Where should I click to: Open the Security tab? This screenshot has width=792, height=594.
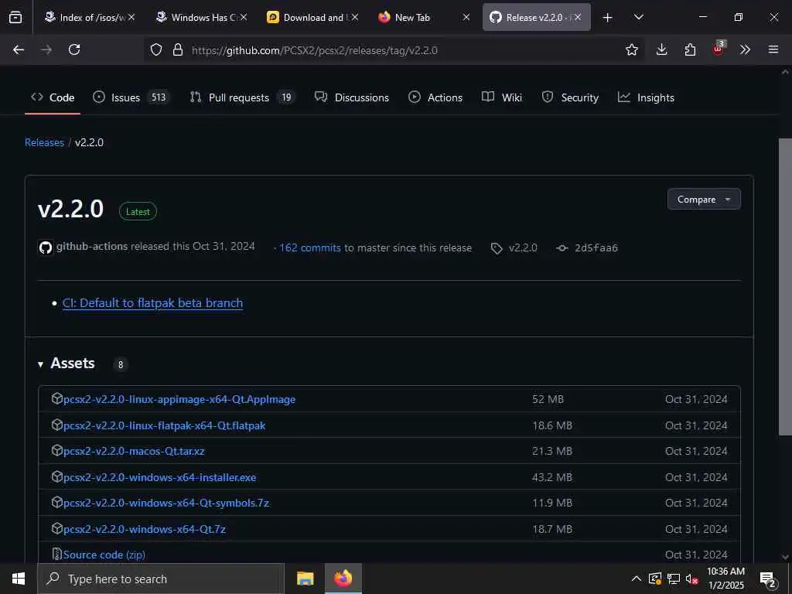pos(570,97)
